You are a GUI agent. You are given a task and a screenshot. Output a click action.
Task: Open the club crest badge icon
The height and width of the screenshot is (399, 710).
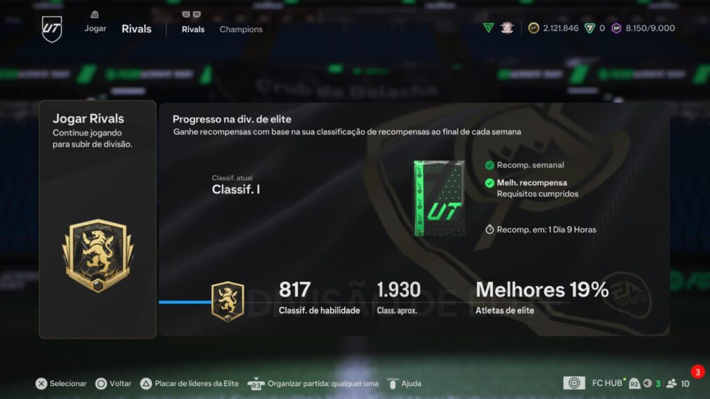coord(507,28)
